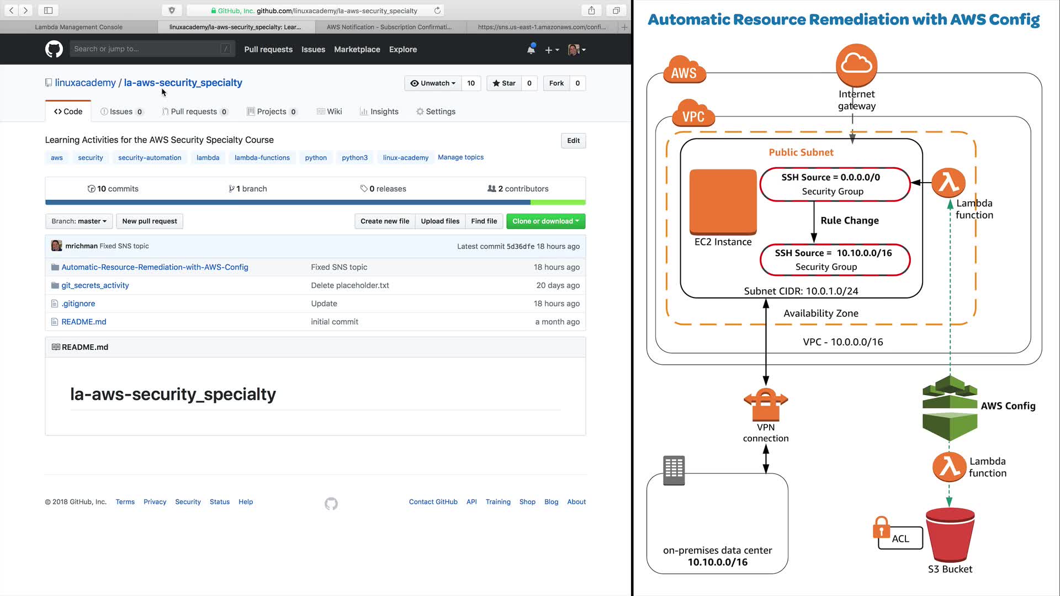Click the Safari sidebar toggle icon
Image resolution: width=1060 pixels, height=596 pixels.
48,10
